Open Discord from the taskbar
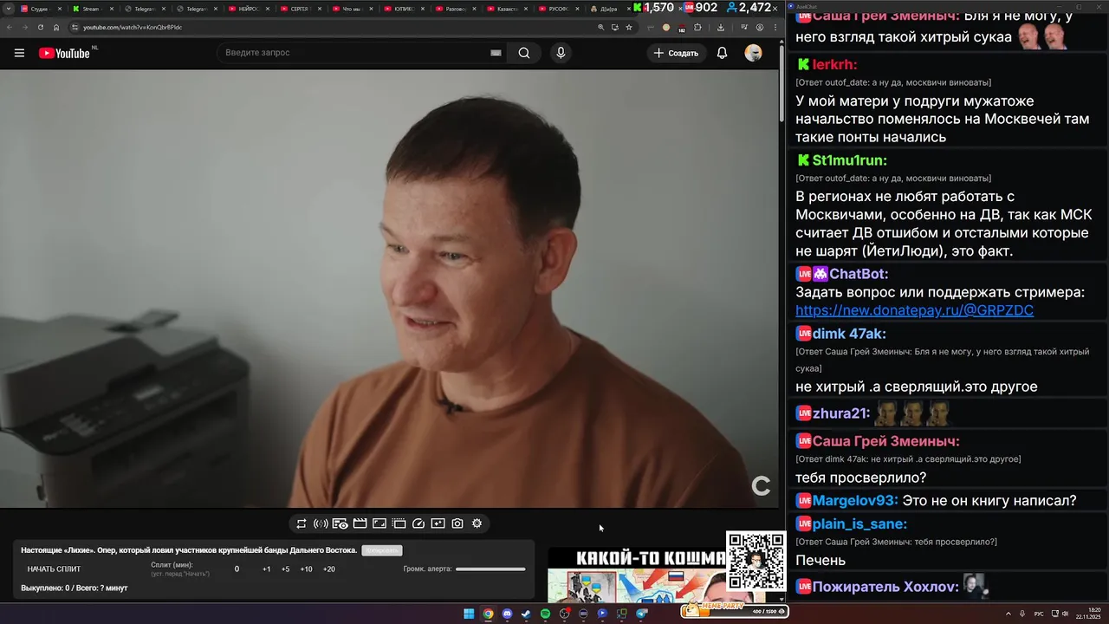The width and height of the screenshot is (1109, 624). click(x=507, y=614)
